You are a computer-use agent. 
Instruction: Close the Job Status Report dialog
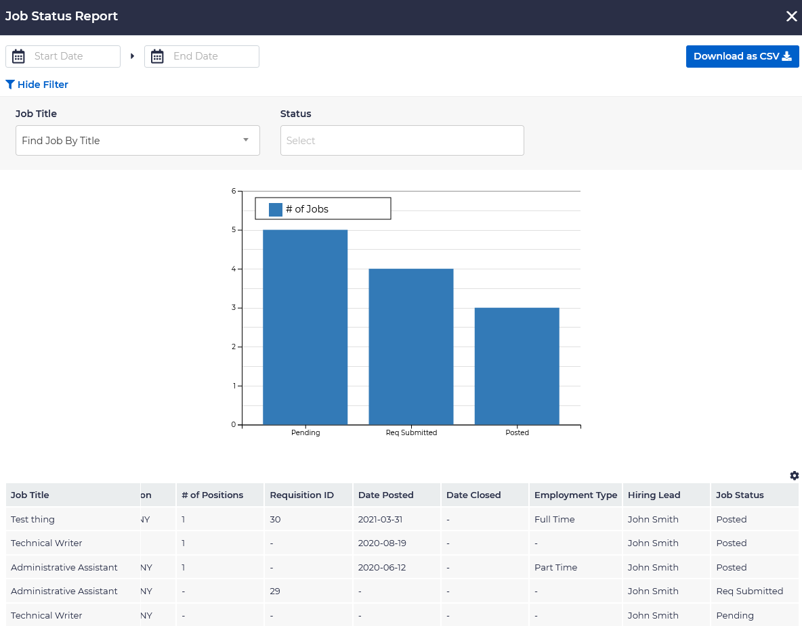coord(791,17)
